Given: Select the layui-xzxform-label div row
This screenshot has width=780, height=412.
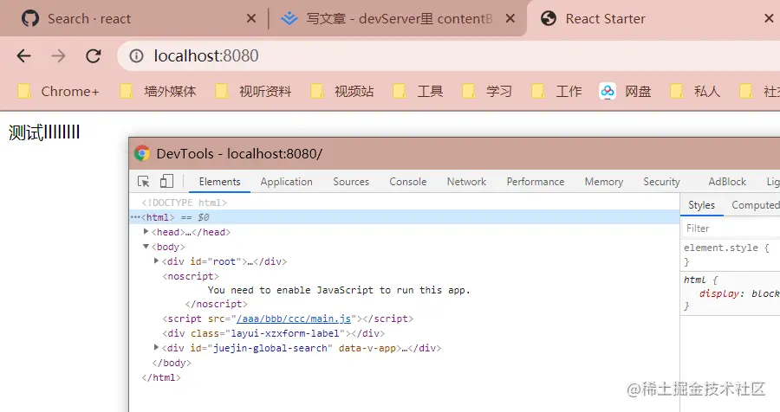Looking at the screenshot, I should coord(273,333).
